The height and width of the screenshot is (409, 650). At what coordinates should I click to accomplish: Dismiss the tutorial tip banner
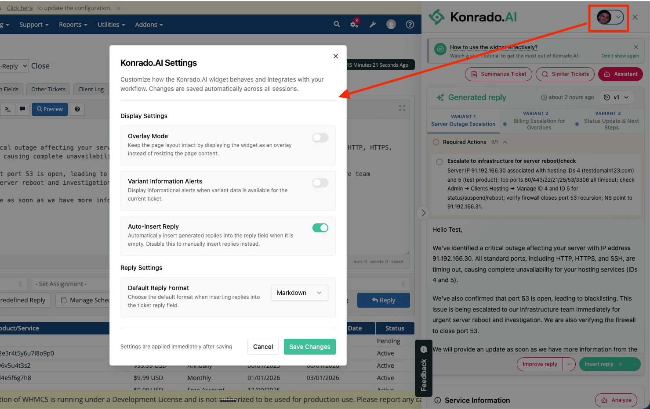pos(636,47)
